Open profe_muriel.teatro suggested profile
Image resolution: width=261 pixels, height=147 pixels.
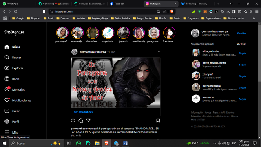click(214, 63)
